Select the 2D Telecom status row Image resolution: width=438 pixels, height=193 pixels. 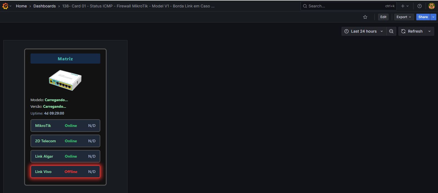point(65,141)
